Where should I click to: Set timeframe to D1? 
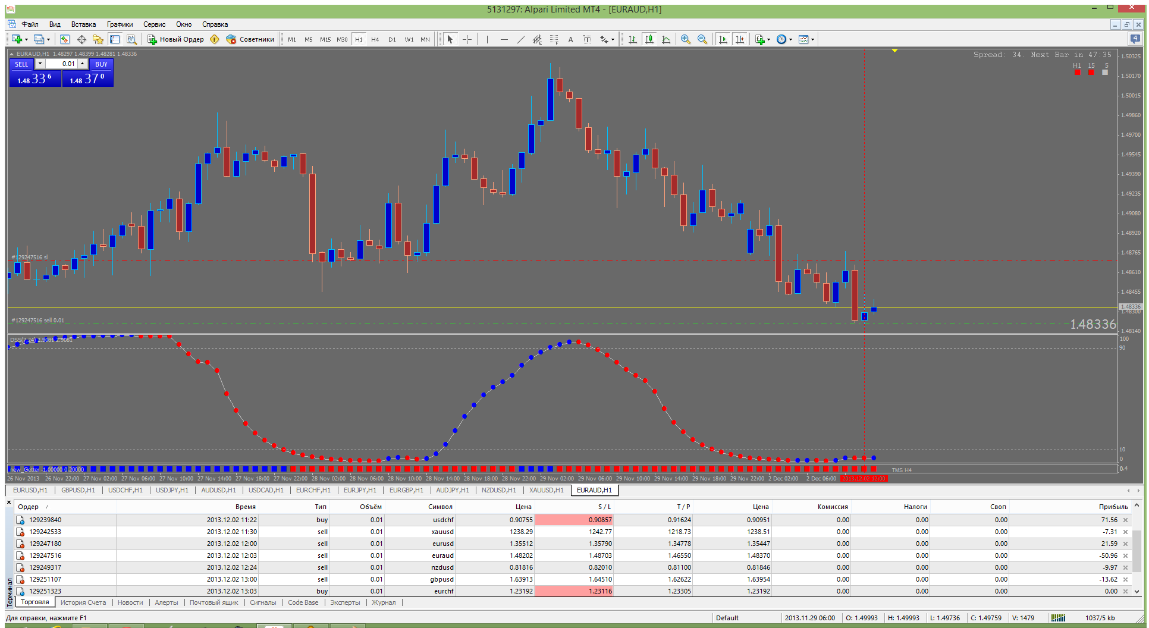pyautogui.click(x=392, y=39)
